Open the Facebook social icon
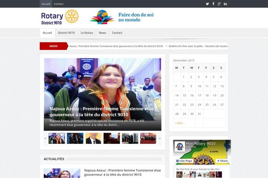268x178 pixels. [x=214, y=4]
